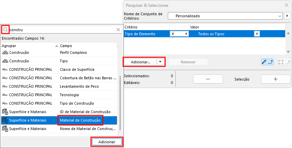Close the Pesquisar & Seleccionar palette
Viewport: 292px width, 148px height.
[x=287, y=5]
